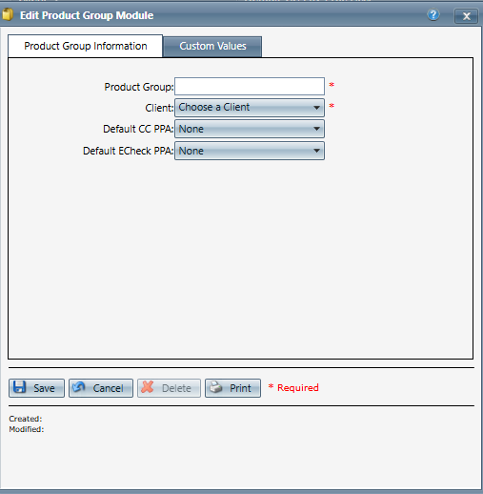This screenshot has width=483, height=494.
Task: Close the Edit Product Group Module dialog
Action: click(x=466, y=16)
